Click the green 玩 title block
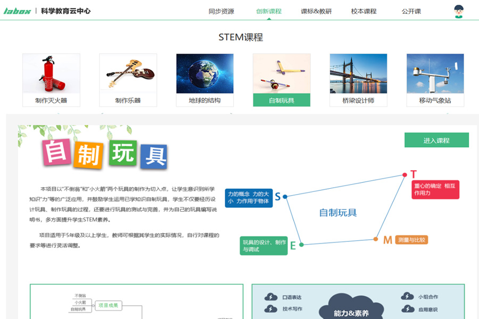Viewport: 479px width, 319px height. tap(123, 153)
